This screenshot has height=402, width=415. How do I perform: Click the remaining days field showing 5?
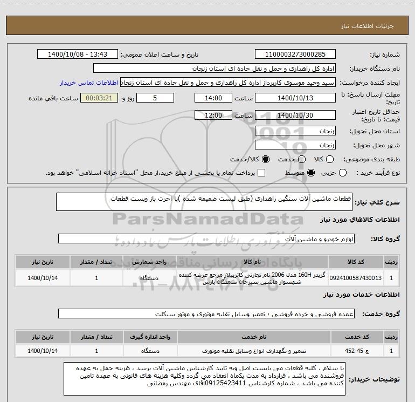tap(155, 98)
